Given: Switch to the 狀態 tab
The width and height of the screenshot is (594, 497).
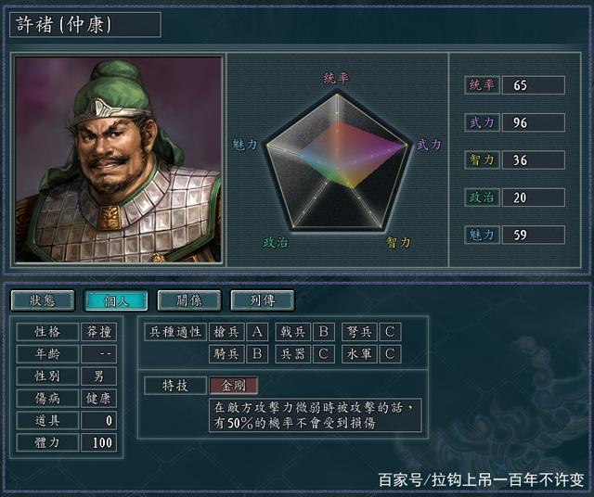Looking at the screenshot, I should click(43, 300).
